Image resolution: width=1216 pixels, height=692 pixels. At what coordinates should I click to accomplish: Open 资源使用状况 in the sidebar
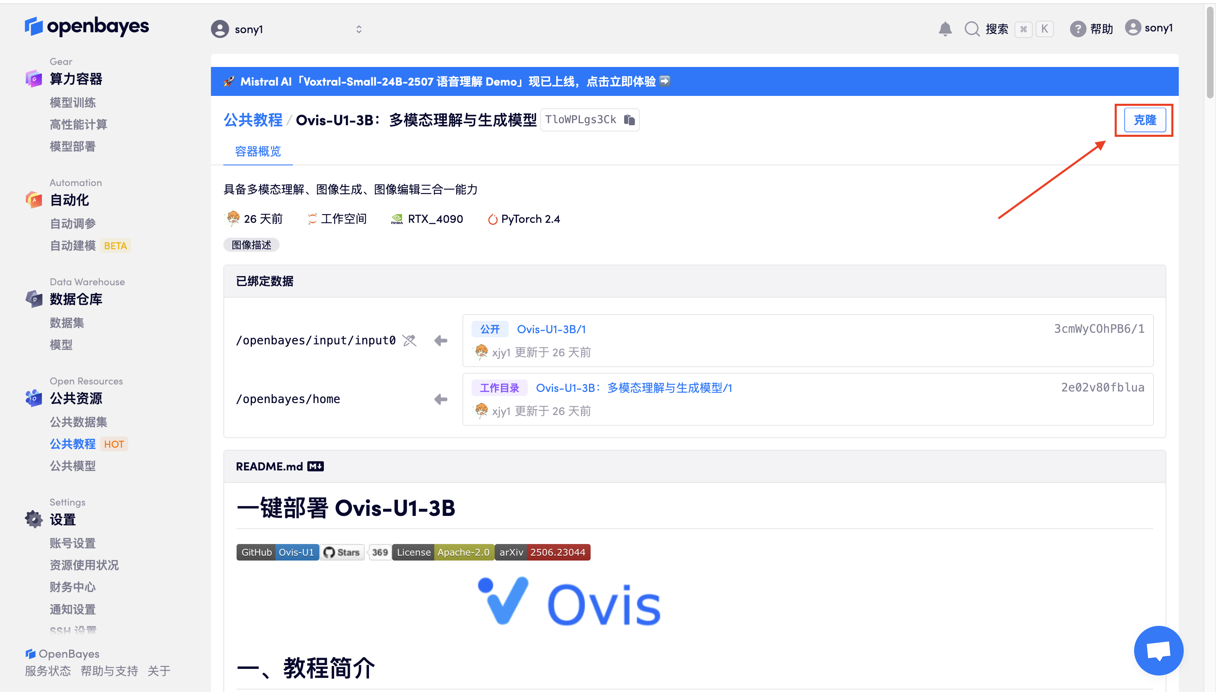tap(84, 565)
